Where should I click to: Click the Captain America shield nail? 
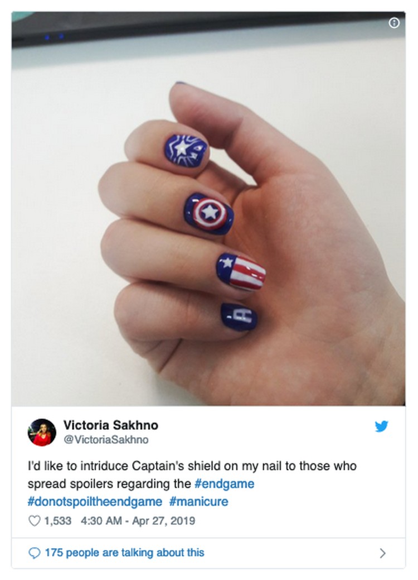[208, 214]
